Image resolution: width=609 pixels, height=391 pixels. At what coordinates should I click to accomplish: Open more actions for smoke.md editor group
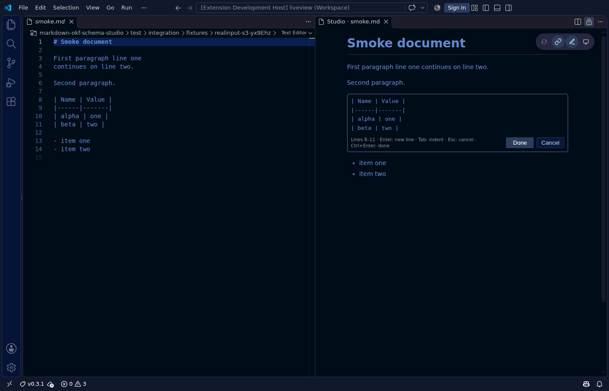(308, 22)
